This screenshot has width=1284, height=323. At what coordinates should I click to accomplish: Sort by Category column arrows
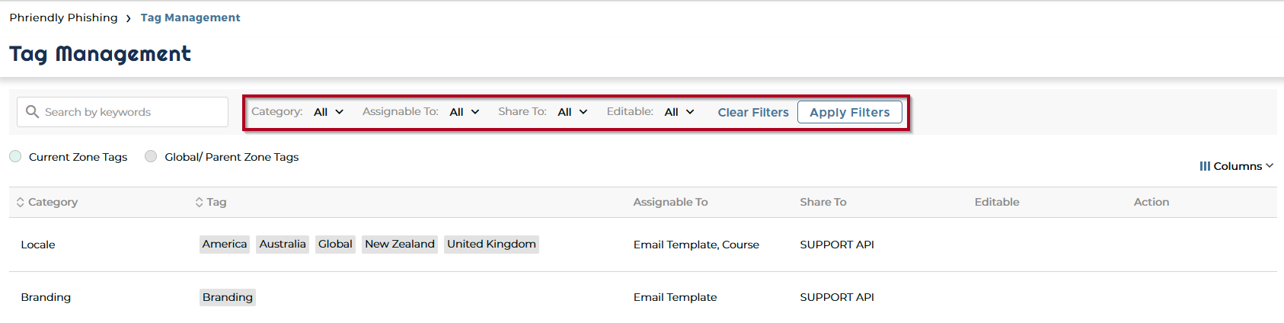point(21,202)
